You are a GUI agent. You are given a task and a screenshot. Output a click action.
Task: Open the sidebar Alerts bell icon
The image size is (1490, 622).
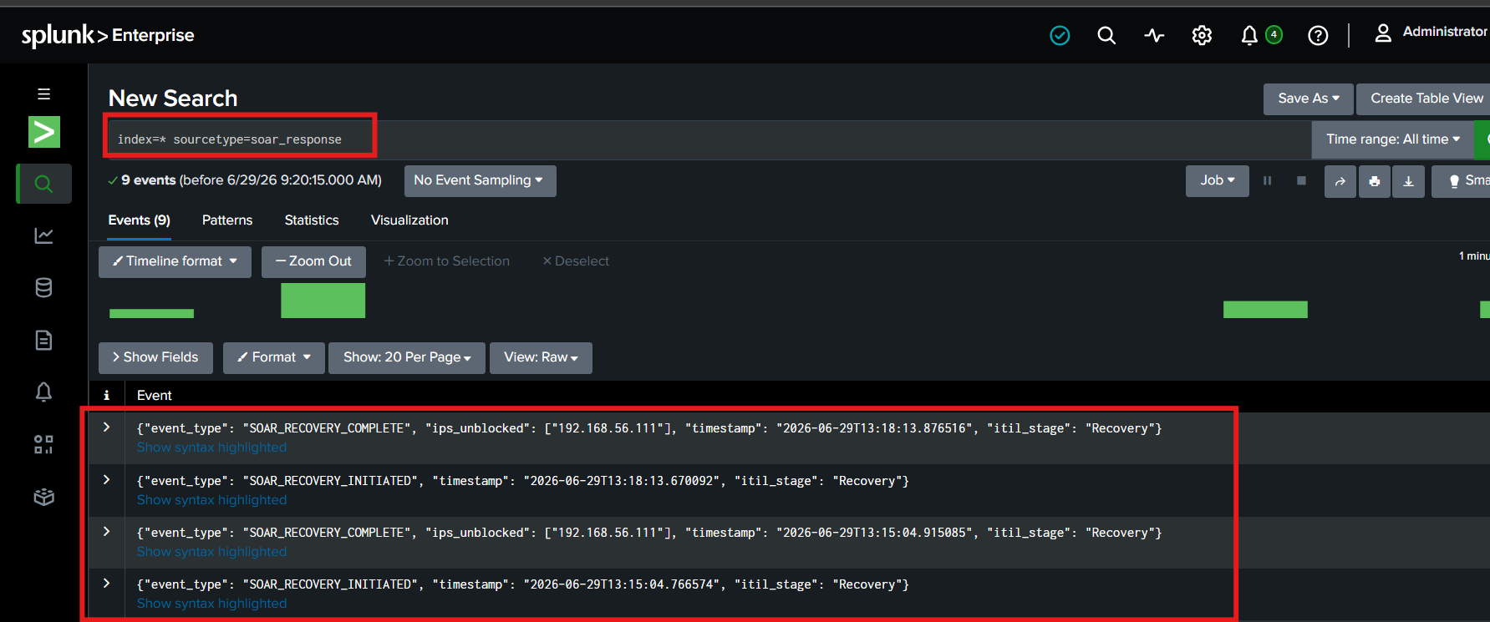click(x=43, y=392)
